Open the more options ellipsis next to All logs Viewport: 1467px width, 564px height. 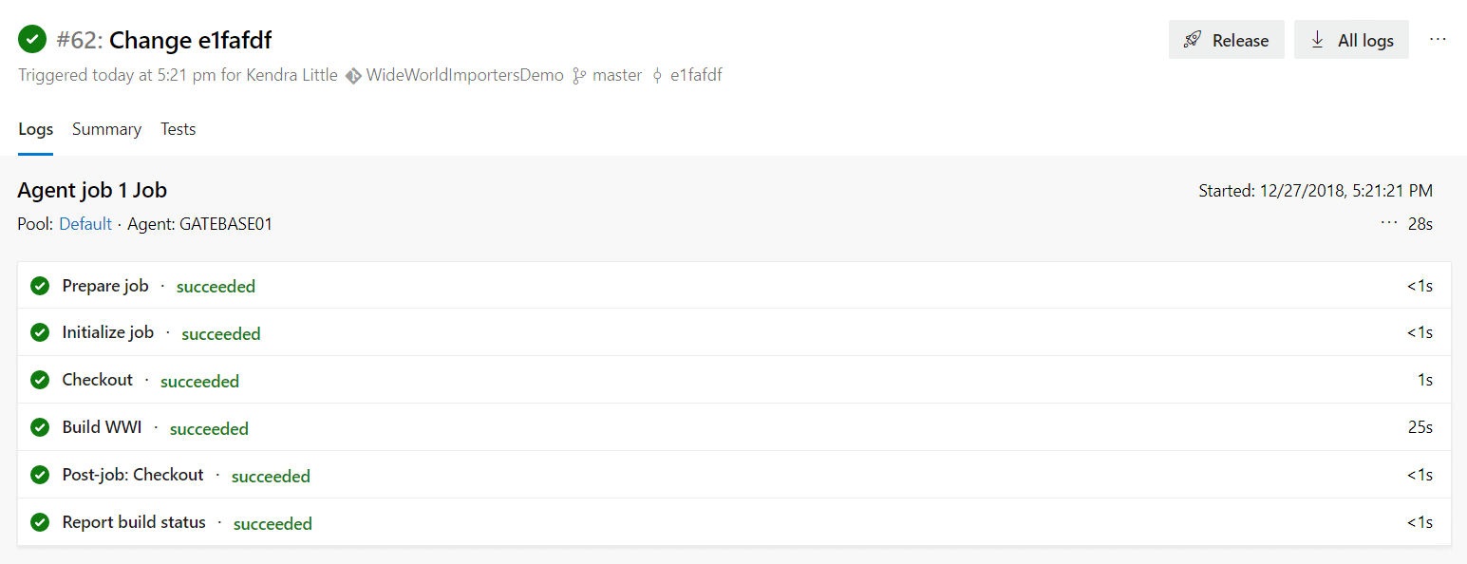pyautogui.click(x=1438, y=40)
